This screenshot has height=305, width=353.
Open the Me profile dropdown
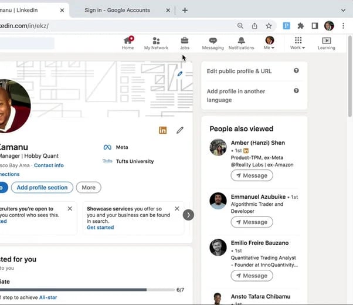click(269, 43)
